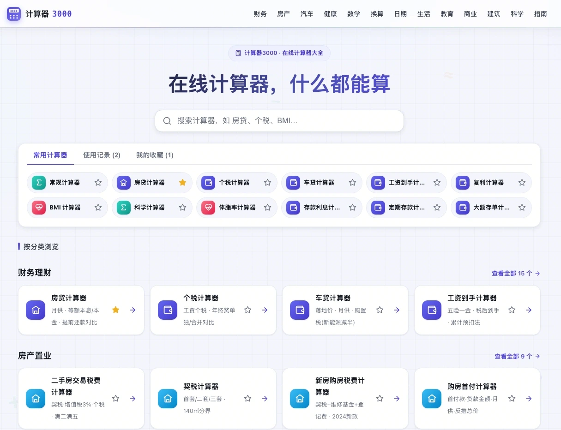Toggle star on 房贷计算器 card

[116, 310]
